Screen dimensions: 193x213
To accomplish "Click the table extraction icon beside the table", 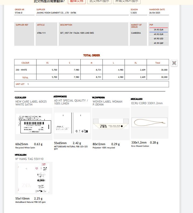I will pyautogui.click(x=174, y=63).
